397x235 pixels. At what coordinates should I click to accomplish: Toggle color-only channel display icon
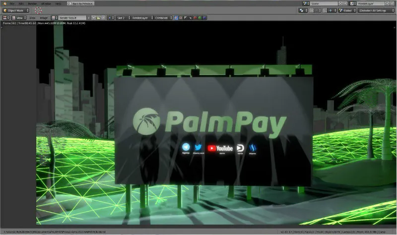click(x=181, y=18)
